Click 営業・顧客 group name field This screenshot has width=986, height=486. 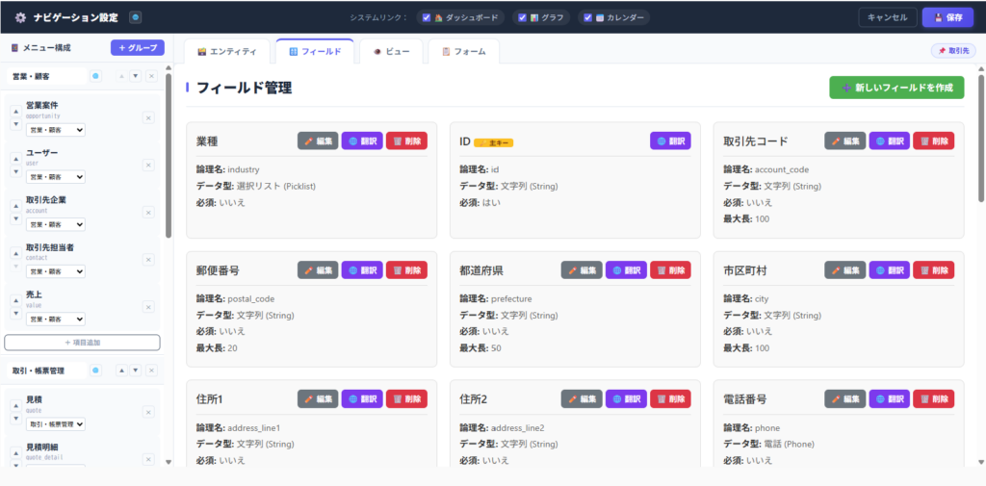(x=46, y=76)
